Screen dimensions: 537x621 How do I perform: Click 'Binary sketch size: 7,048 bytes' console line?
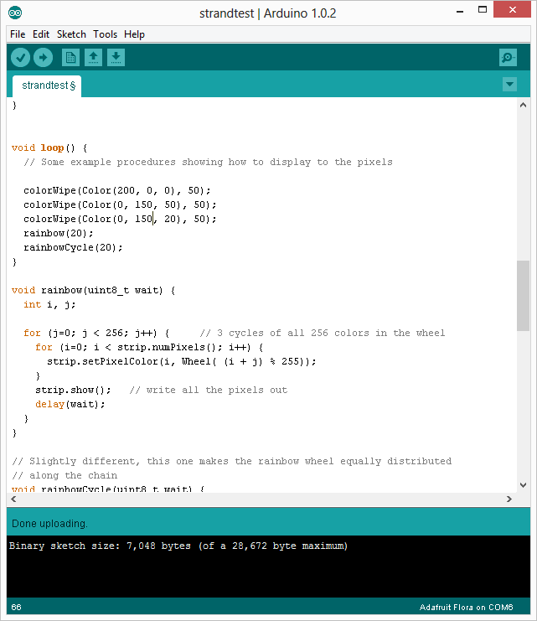(x=178, y=546)
